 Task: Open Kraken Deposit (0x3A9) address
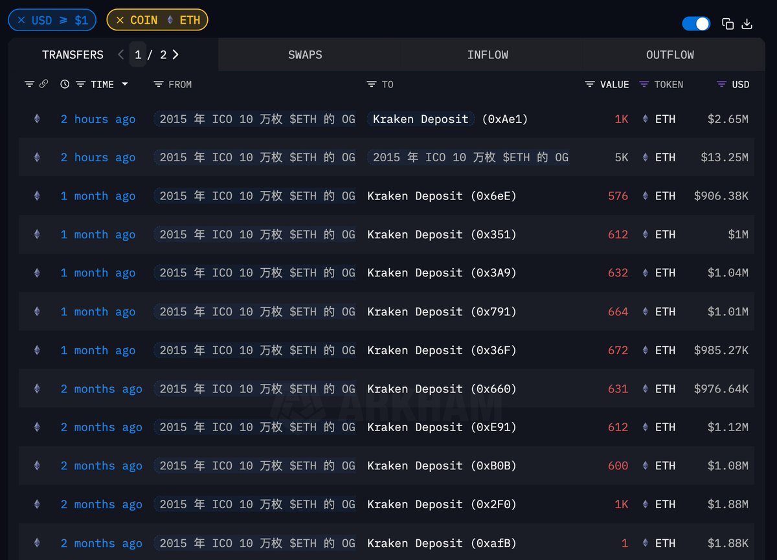[442, 273]
